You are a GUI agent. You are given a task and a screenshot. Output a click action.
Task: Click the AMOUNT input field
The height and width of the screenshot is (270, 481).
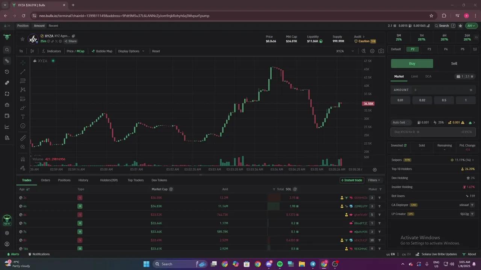click(x=440, y=90)
